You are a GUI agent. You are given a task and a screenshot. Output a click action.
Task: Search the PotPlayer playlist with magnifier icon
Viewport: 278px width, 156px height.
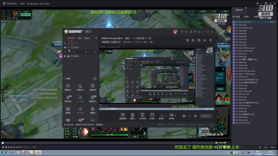click(x=260, y=147)
